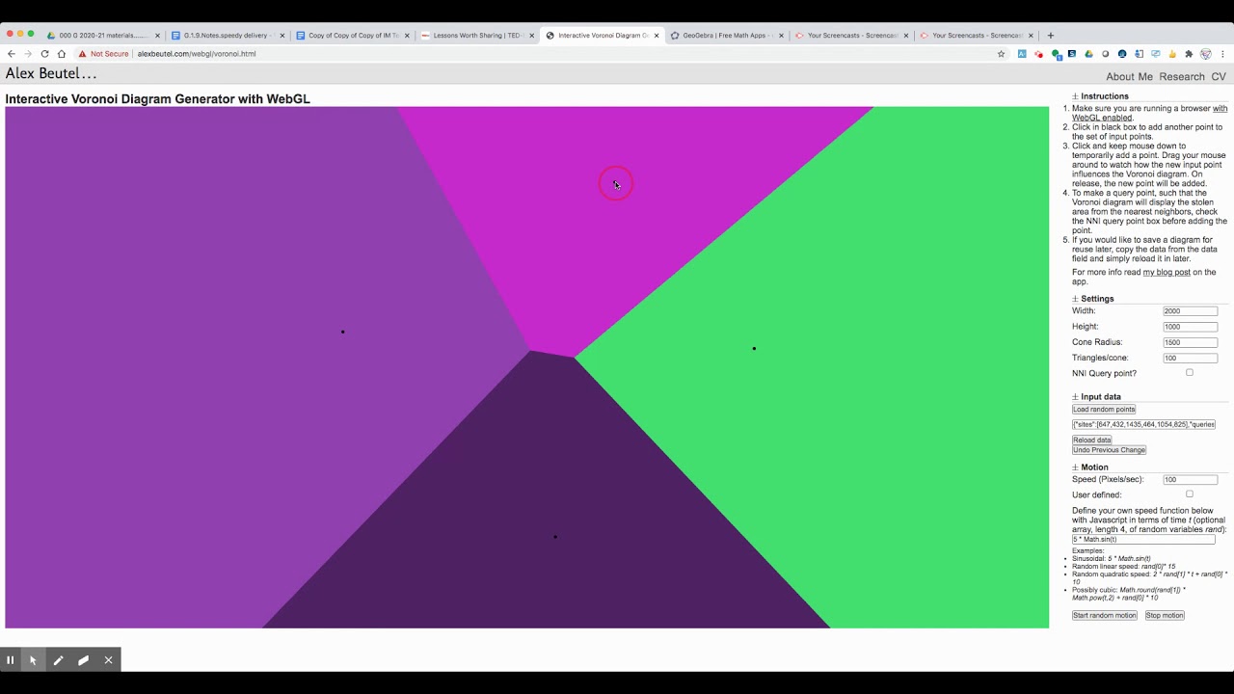
Task: Collapse the Motion section
Action: (1075, 467)
